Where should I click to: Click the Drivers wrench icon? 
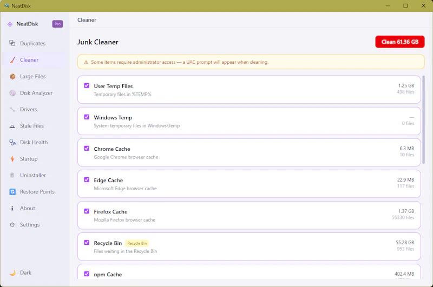tap(12, 110)
